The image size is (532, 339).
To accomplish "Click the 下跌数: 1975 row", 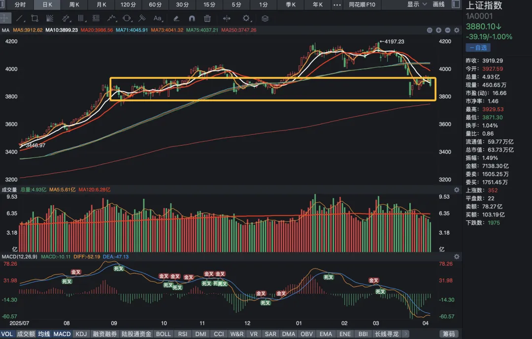I will [x=483, y=223].
